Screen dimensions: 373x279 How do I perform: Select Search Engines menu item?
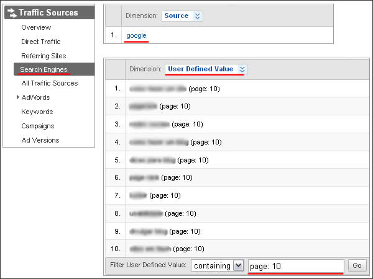44,69
